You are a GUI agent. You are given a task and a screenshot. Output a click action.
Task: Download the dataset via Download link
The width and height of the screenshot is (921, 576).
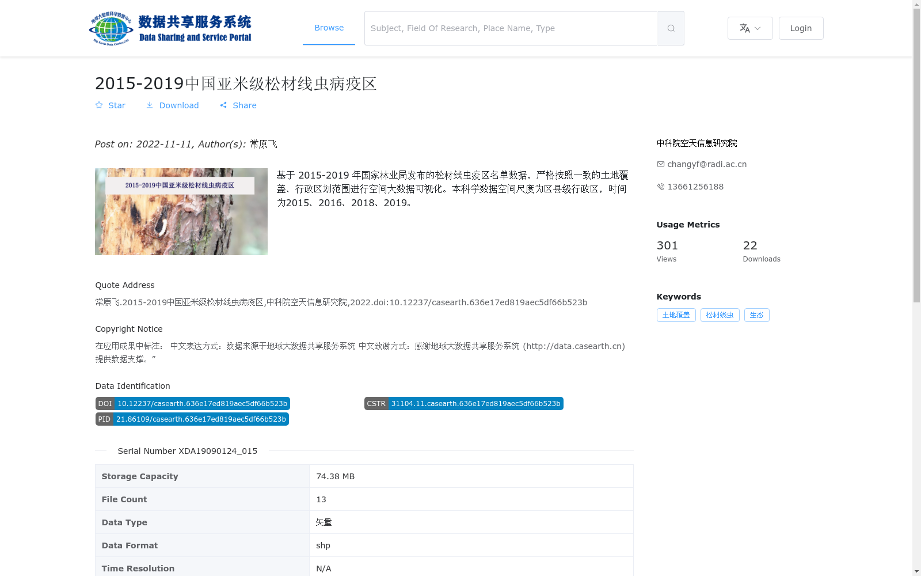[179, 105]
